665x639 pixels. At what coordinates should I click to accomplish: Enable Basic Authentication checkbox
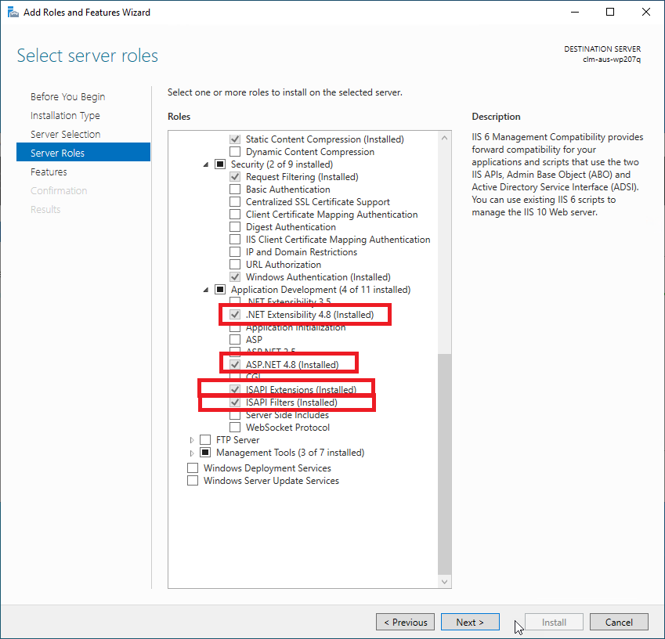pyautogui.click(x=235, y=189)
